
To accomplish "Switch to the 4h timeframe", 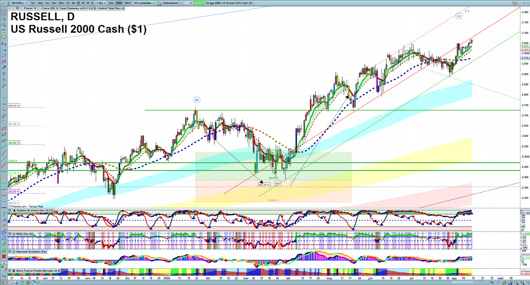I will pos(74,3).
